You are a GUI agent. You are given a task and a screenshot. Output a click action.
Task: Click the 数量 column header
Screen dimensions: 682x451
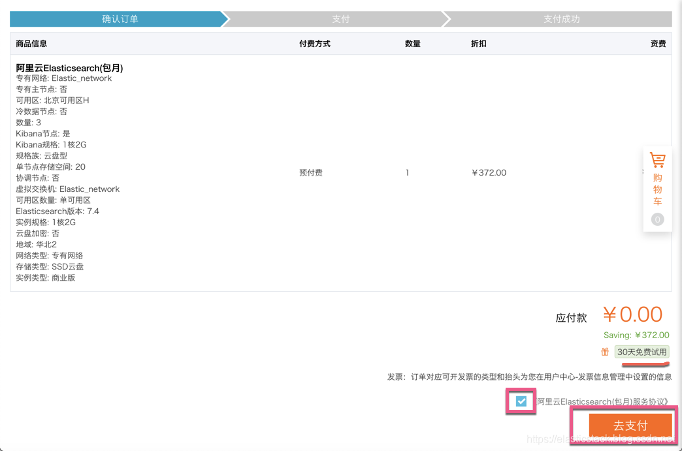[x=412, y=44]
